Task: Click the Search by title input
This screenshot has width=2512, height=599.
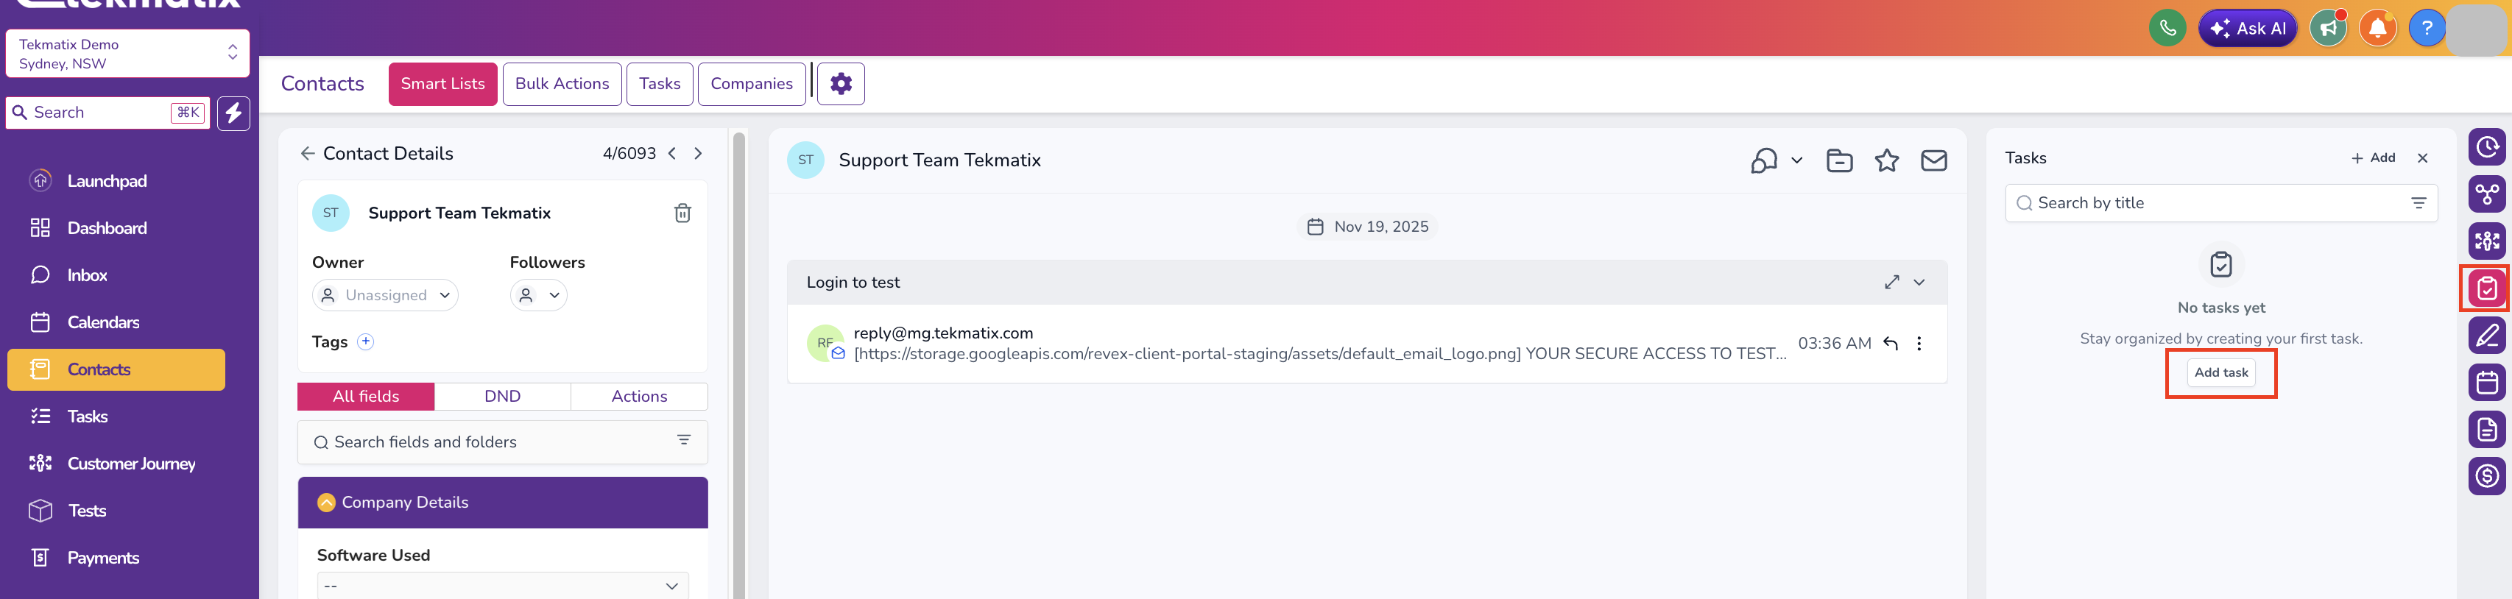Action: 2220,204
